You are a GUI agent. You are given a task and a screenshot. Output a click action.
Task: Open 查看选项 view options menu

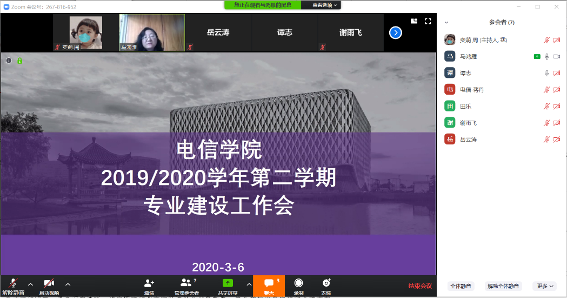[326, 5]
